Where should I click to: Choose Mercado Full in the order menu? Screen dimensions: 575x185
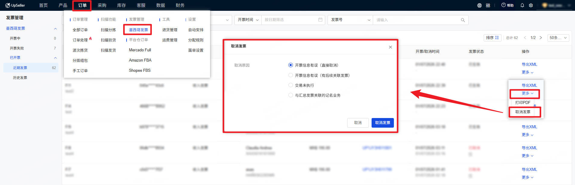coord(140,50)
